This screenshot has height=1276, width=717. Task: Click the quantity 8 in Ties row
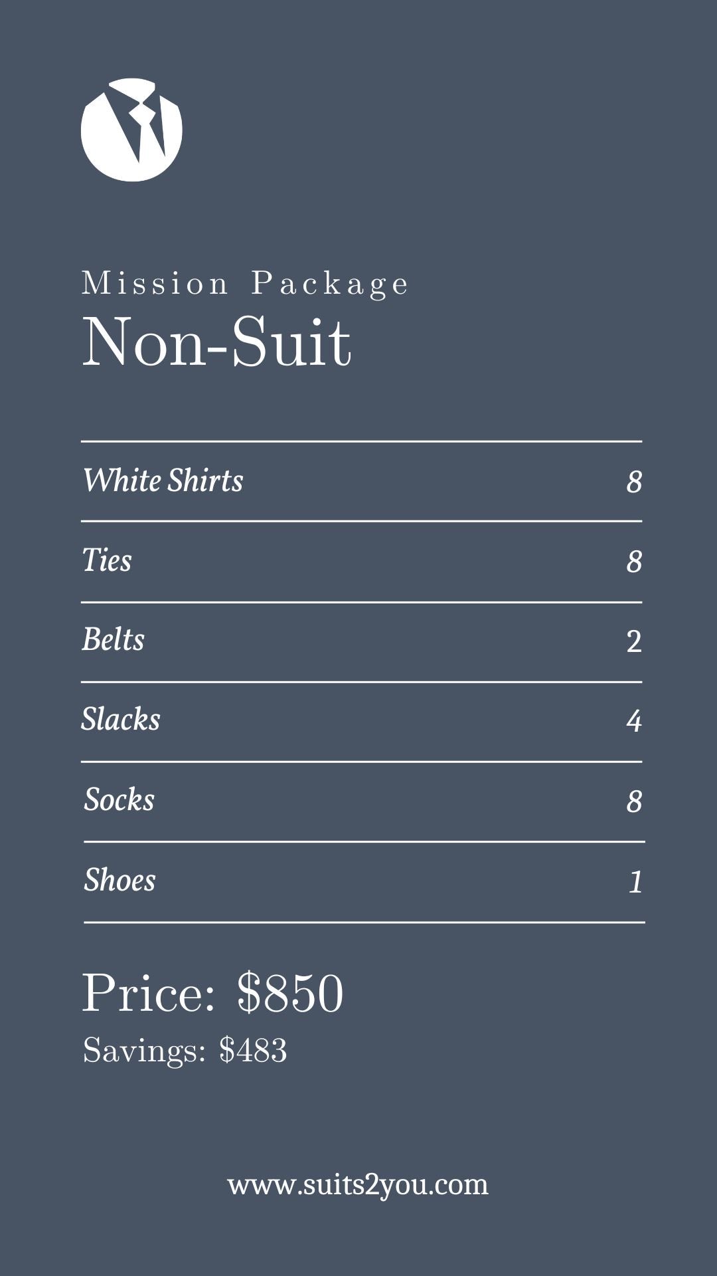(x=634, y=562)
